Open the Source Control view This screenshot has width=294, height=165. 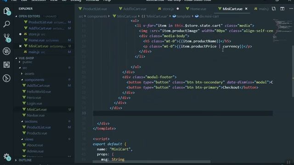coord(7,38)
